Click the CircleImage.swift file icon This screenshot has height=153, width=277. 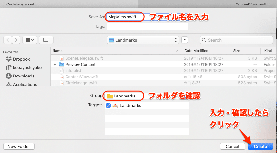tap(62, 83)
